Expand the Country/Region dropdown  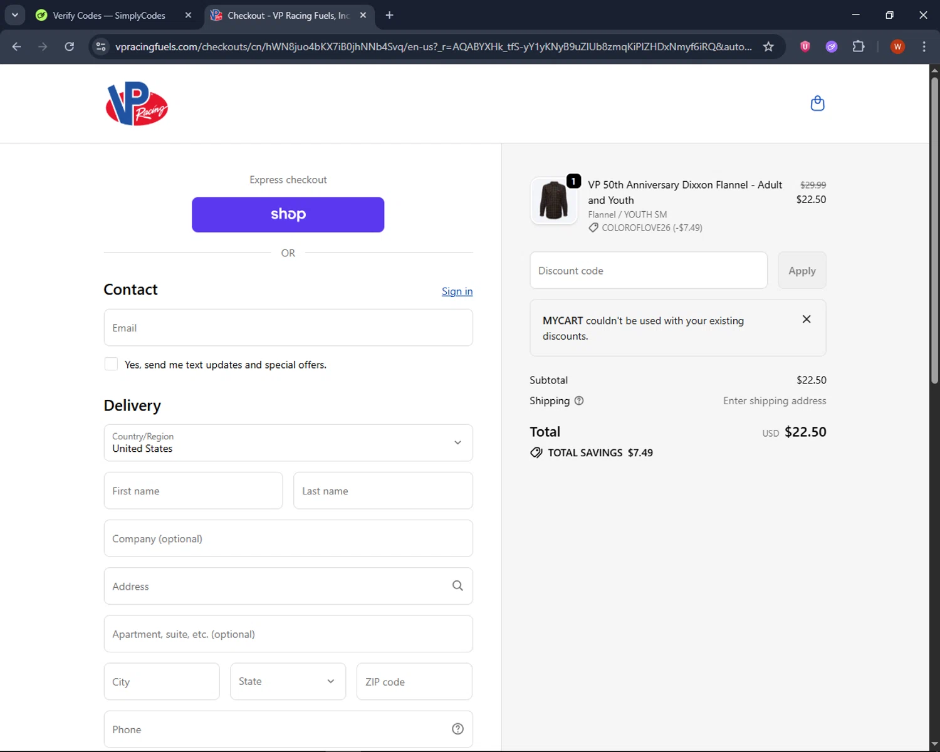pos(288,442)
